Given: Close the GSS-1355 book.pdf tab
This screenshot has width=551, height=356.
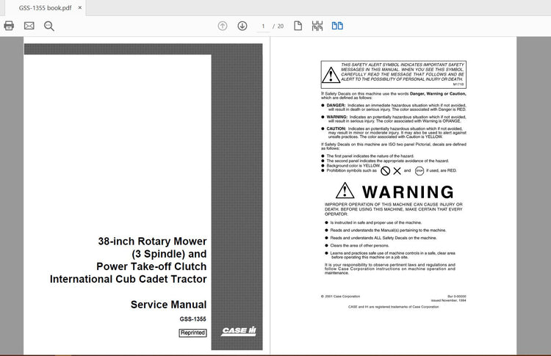Looking at the screenshot, I should click(80, 7).
